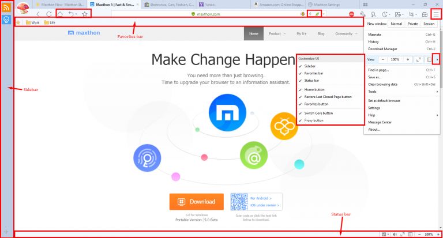Click the snap screenshot crop icon
The height and width of the screenshot is (238, 443).
(411, 14)
